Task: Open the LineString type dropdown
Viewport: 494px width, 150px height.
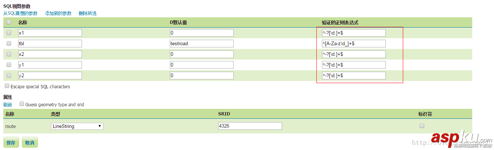Action: click(77, 126)
